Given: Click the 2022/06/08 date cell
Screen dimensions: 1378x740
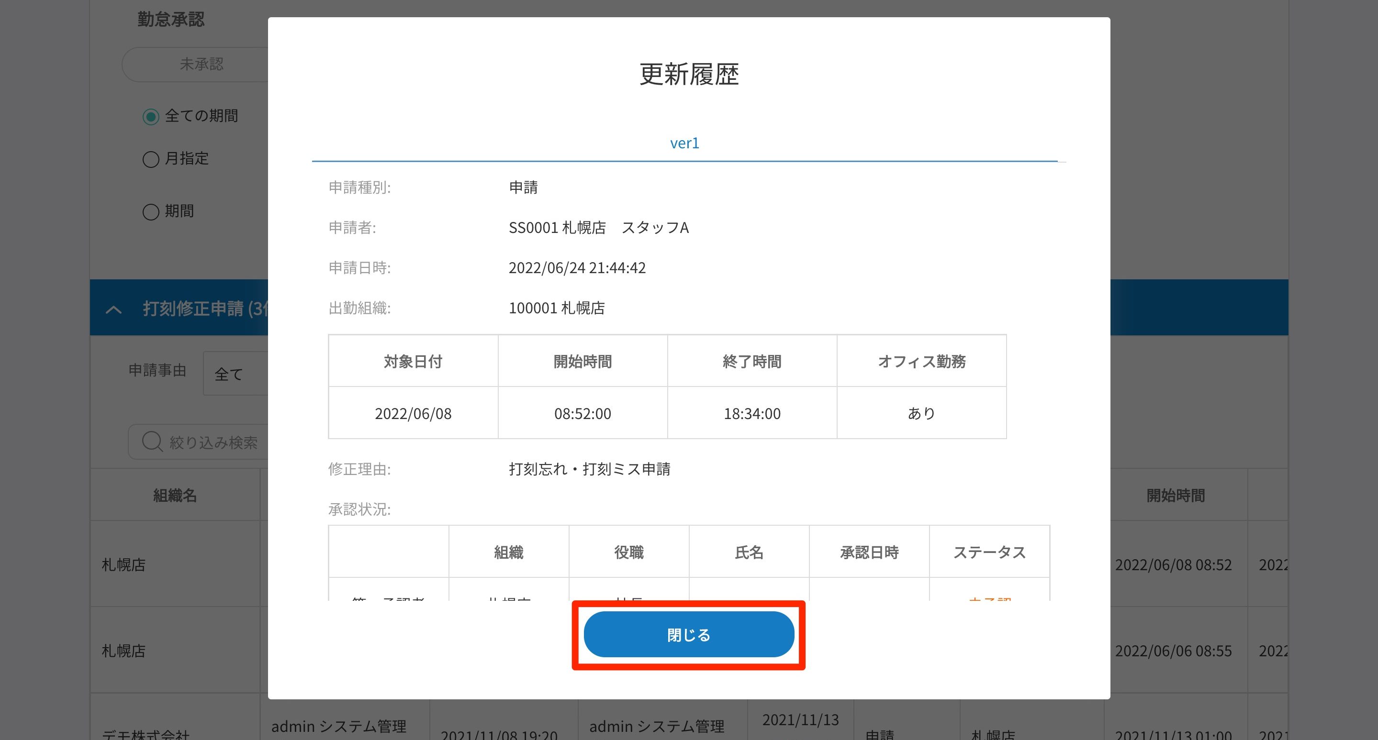Looking at the screenshot, I should pyautogui.click(x=413, y=413).
